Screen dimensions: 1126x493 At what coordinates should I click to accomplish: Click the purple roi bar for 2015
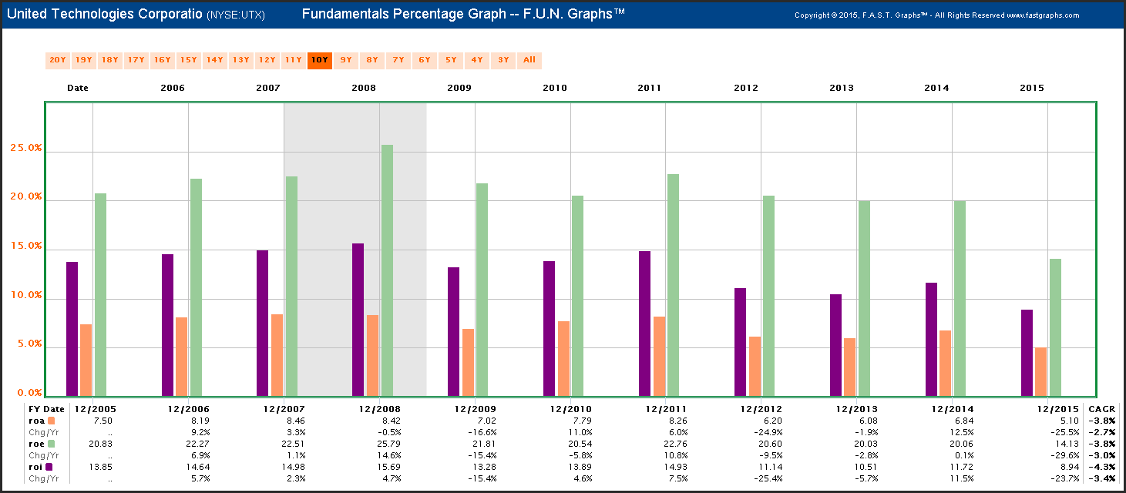pos(1027,353)
